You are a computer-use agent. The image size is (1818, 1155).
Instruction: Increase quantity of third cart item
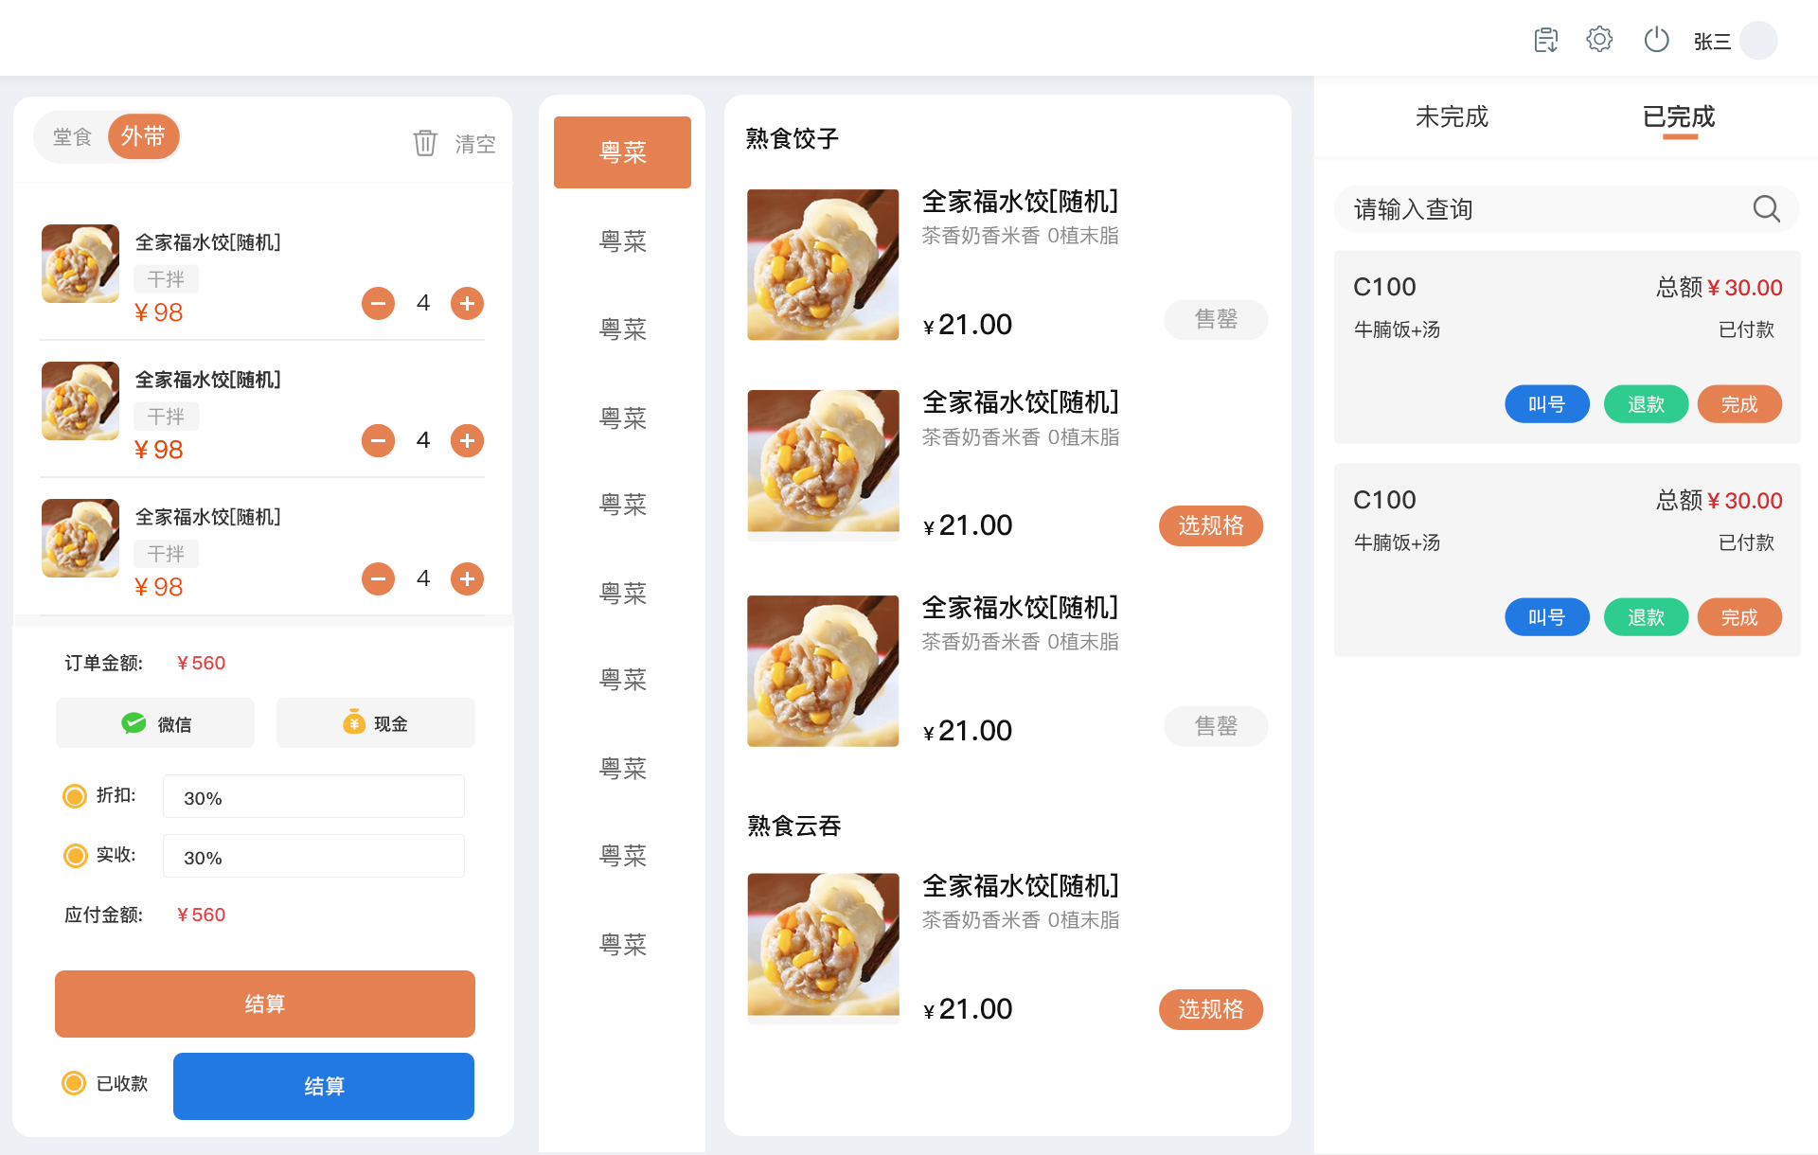tap(467, 578)
